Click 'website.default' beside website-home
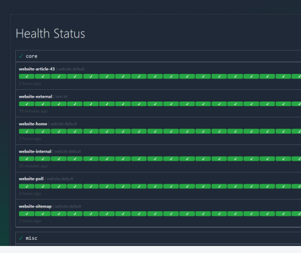Image resolution: width=301 pixels, height=253 pixels. click(64, 124)
